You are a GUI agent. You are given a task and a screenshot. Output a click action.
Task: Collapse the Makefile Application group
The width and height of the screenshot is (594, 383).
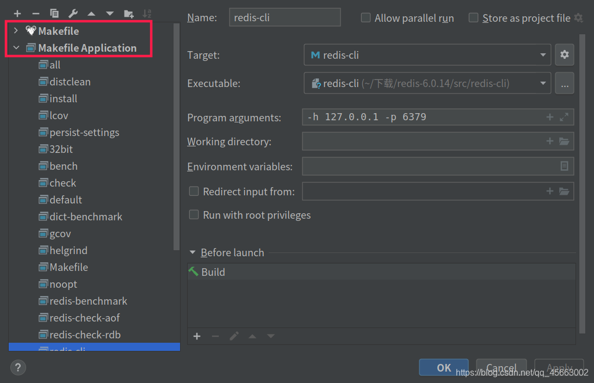[x=16, y=47]
